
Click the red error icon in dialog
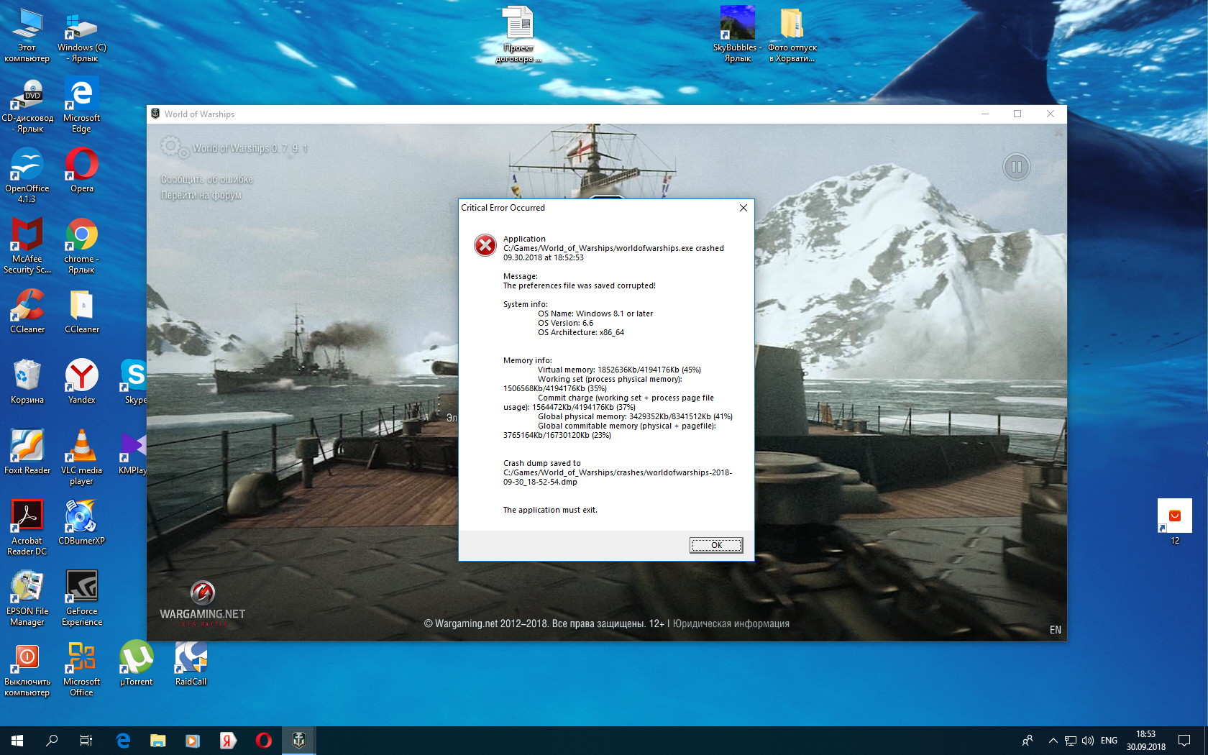pos(485,245)
